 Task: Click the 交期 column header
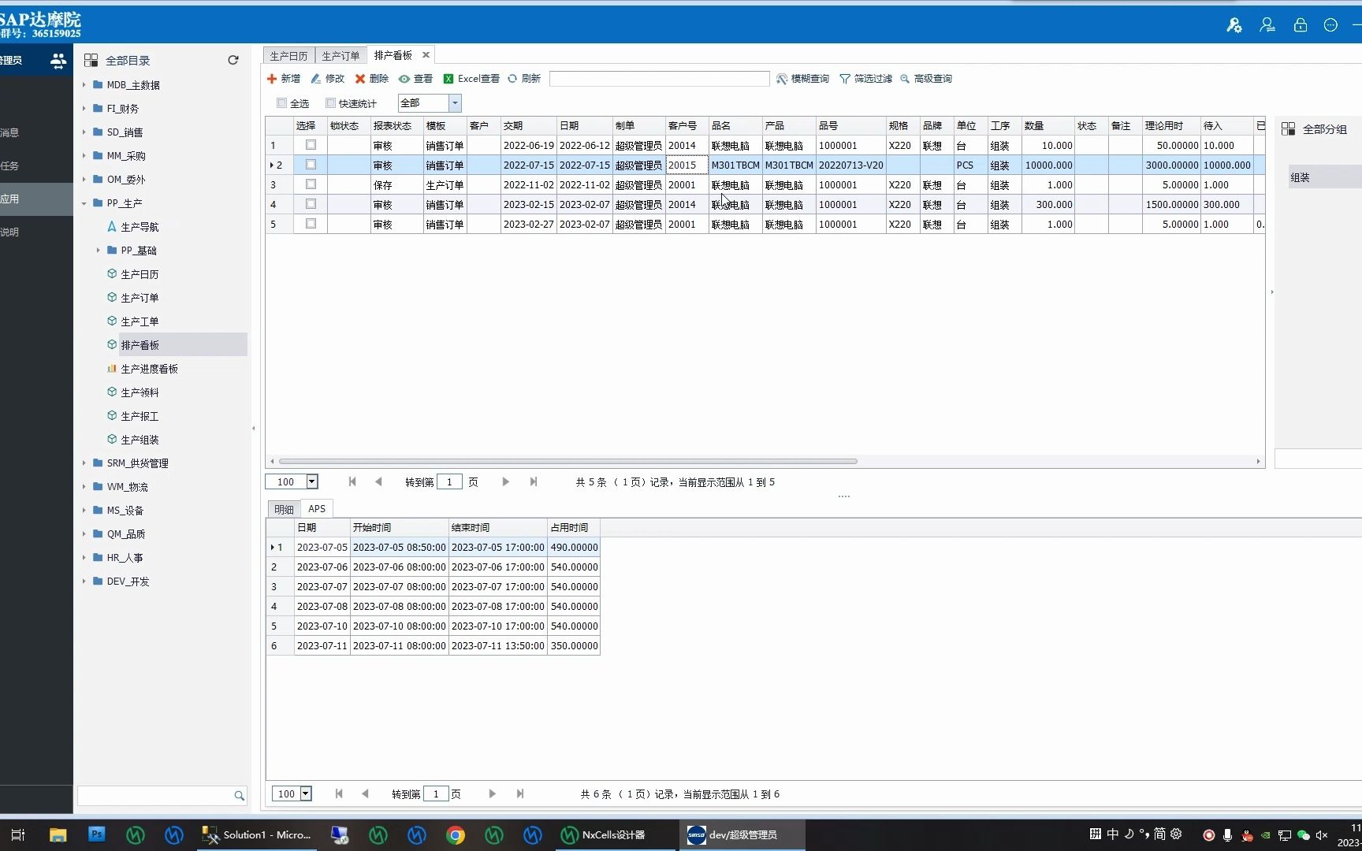pyautogui.click(x=528, y=125)
